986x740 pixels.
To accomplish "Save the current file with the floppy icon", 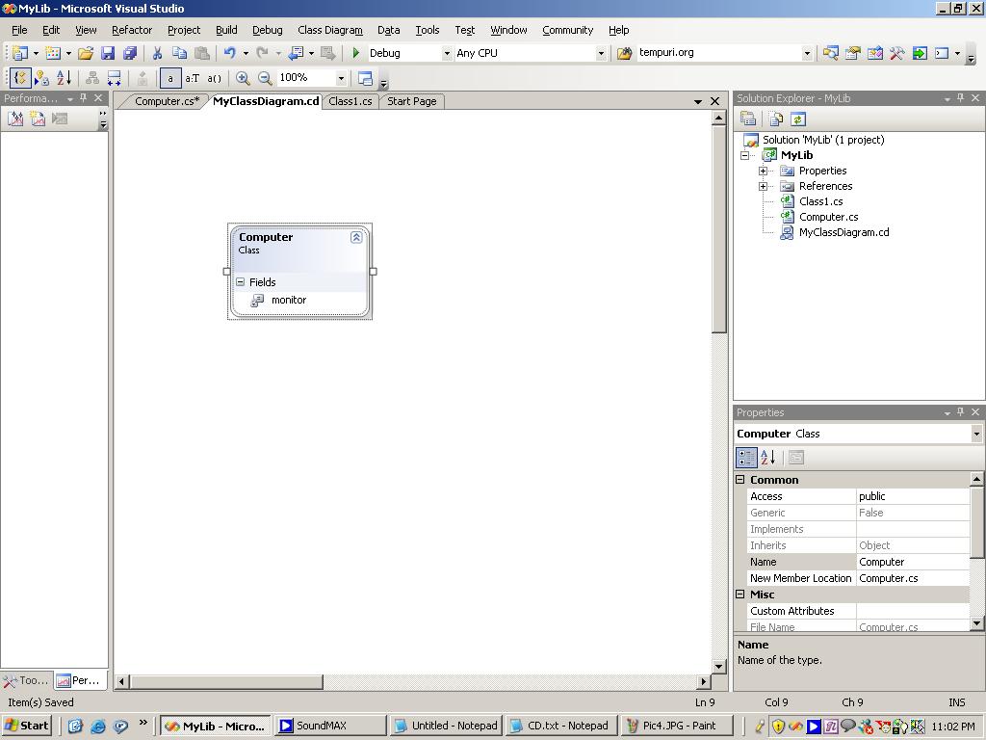I will tap(108, 54).
